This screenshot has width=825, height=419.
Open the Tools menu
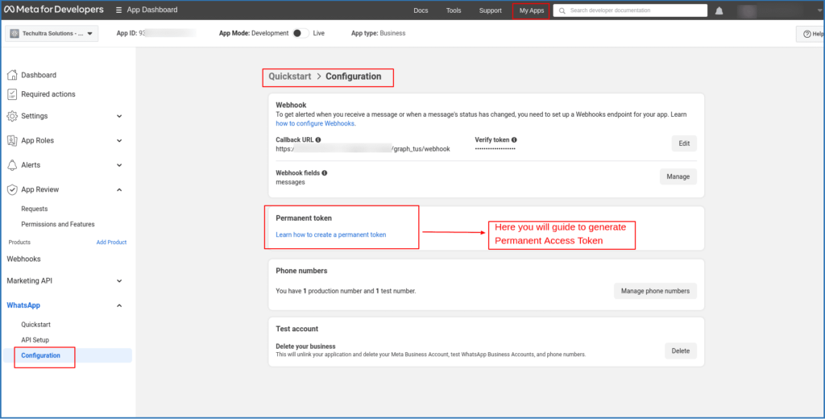click(454, 10)
